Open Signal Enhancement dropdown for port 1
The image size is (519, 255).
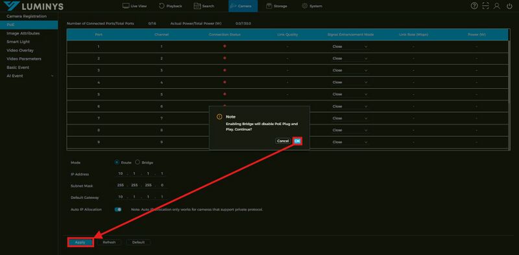(350, 47)
